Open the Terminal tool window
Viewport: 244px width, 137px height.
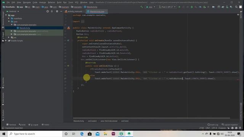point(11,125)
